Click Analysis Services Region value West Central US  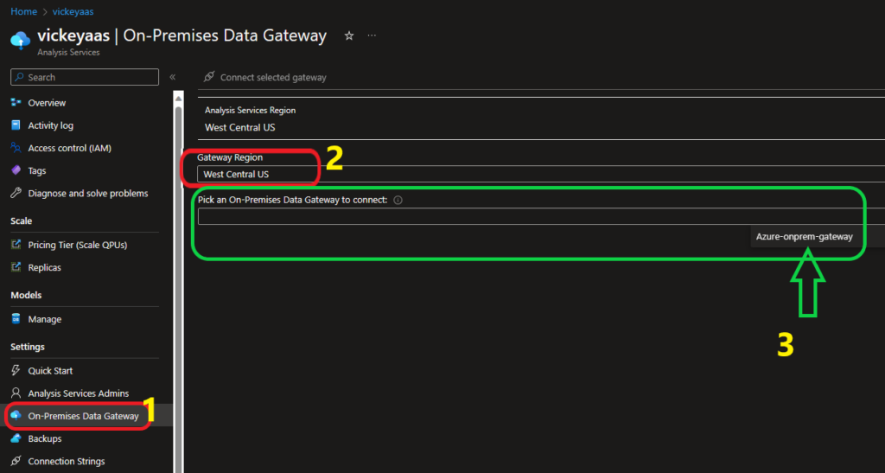click(x=240, y=127)
